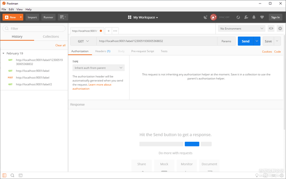Collapse the February 19 history group
Screen dimensions: 286x179
(x=4, y=54)
